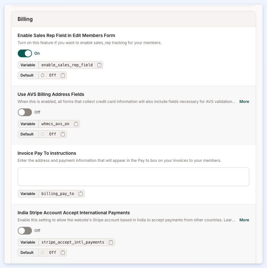Reset India Stripe setting to default

(43, 253)
